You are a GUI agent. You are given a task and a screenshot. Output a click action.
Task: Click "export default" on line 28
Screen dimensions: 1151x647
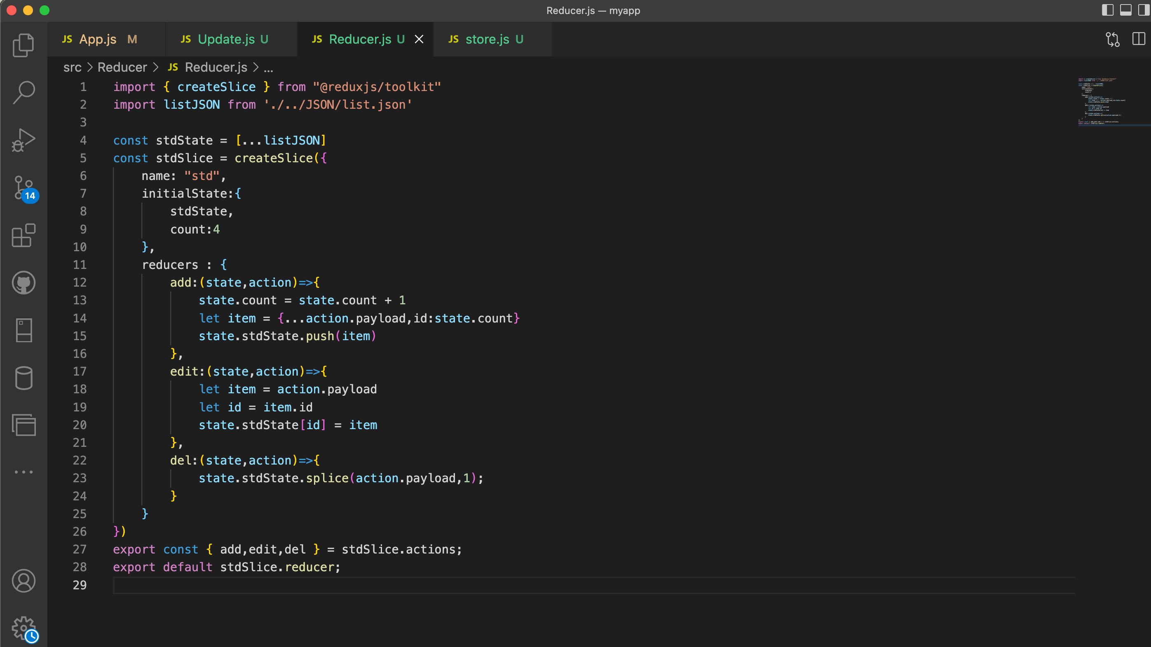point(163,567)
